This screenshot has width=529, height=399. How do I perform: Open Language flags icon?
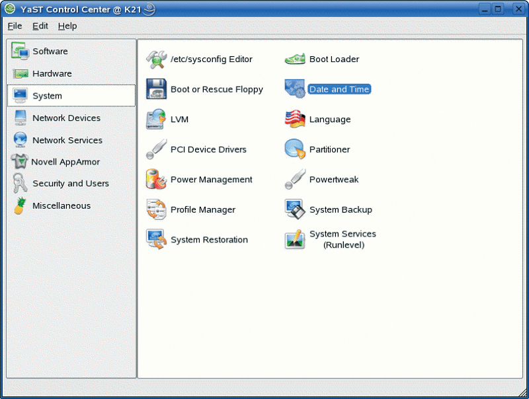pyautogui.click(x=295, y=119)
